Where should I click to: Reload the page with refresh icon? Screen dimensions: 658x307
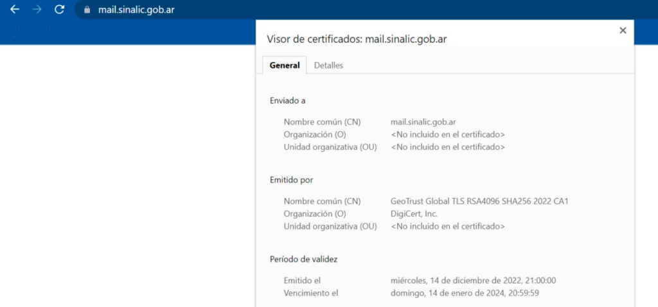coord(60,10)
